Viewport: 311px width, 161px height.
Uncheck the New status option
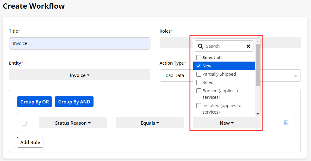[x=199, y=66]
